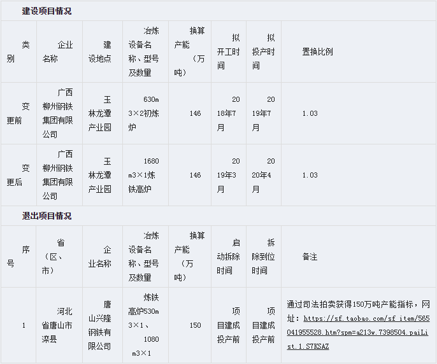This screenshot has height=364, width=437.
Task: Select the 启动拆除时间 column header
Action: [x=228, y=256]
